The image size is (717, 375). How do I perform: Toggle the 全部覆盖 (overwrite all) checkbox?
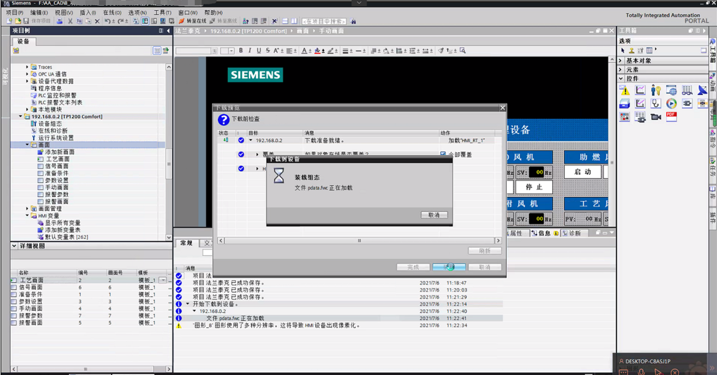coord(443,155)
